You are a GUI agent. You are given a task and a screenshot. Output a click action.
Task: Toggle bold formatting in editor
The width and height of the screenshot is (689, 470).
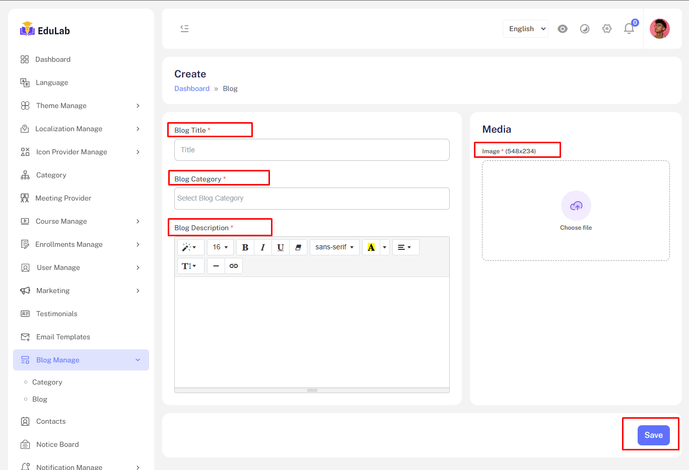(245, 247)
